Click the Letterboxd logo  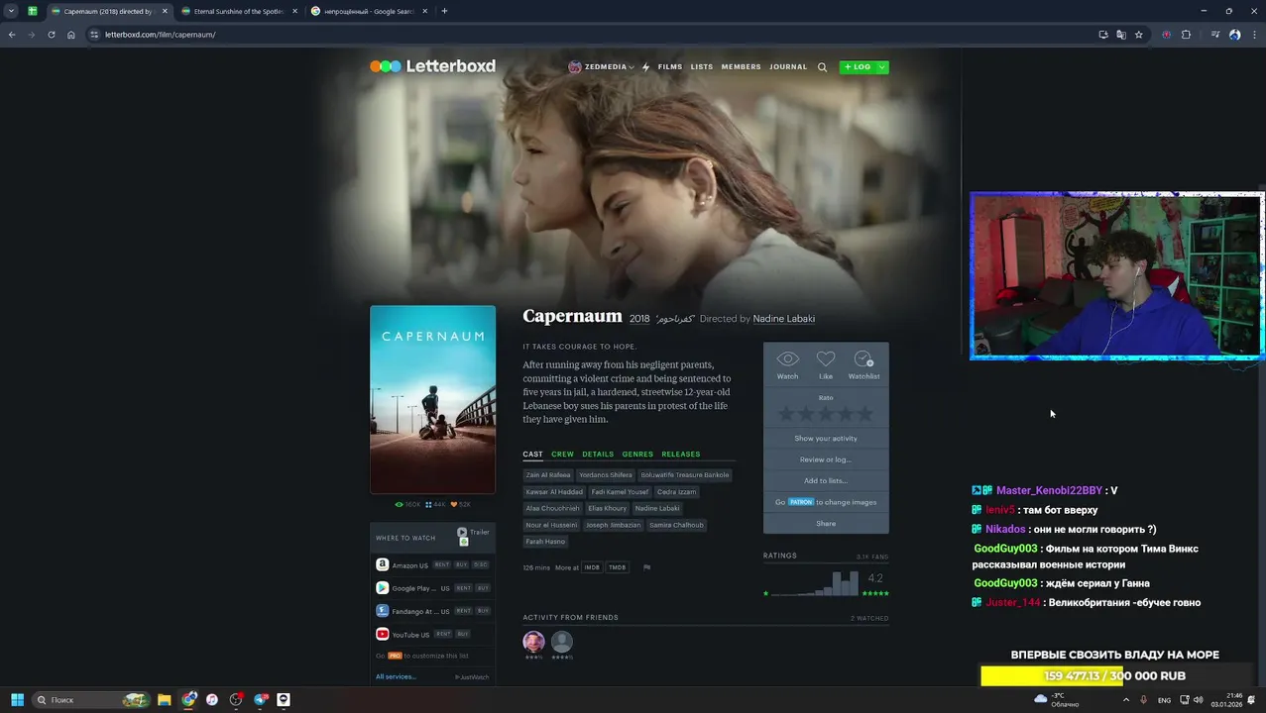(432, 66)
